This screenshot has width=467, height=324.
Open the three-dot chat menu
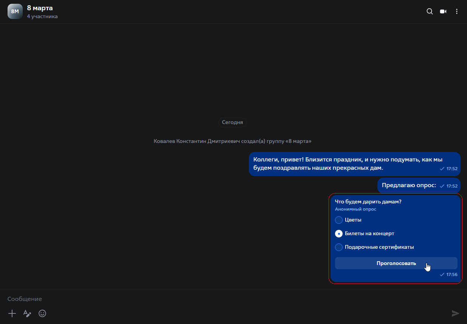[457, 11]
